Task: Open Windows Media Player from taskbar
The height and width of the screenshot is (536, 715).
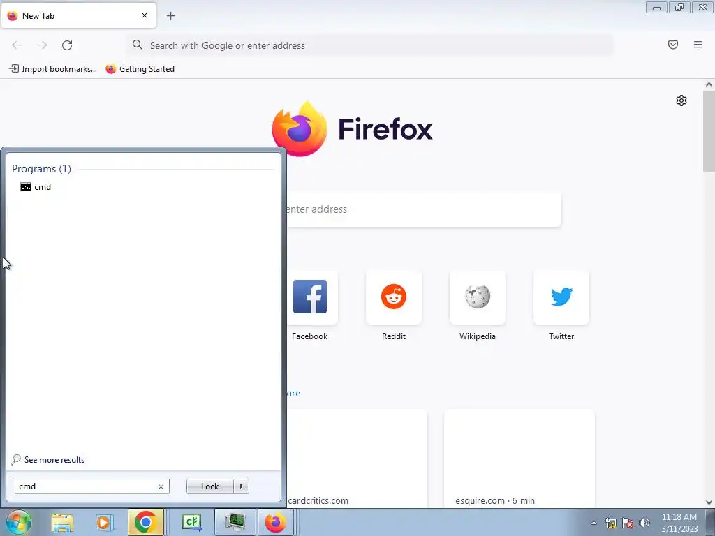Action: coord(103,522)
